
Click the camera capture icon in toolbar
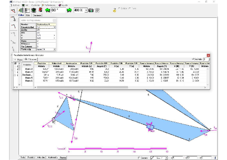click(91, 10)
